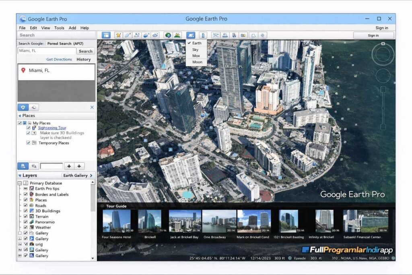Select the Add Path tool
Image resolution: width=412 pixels, height=275 pixels.
click(x=137, y=35)
